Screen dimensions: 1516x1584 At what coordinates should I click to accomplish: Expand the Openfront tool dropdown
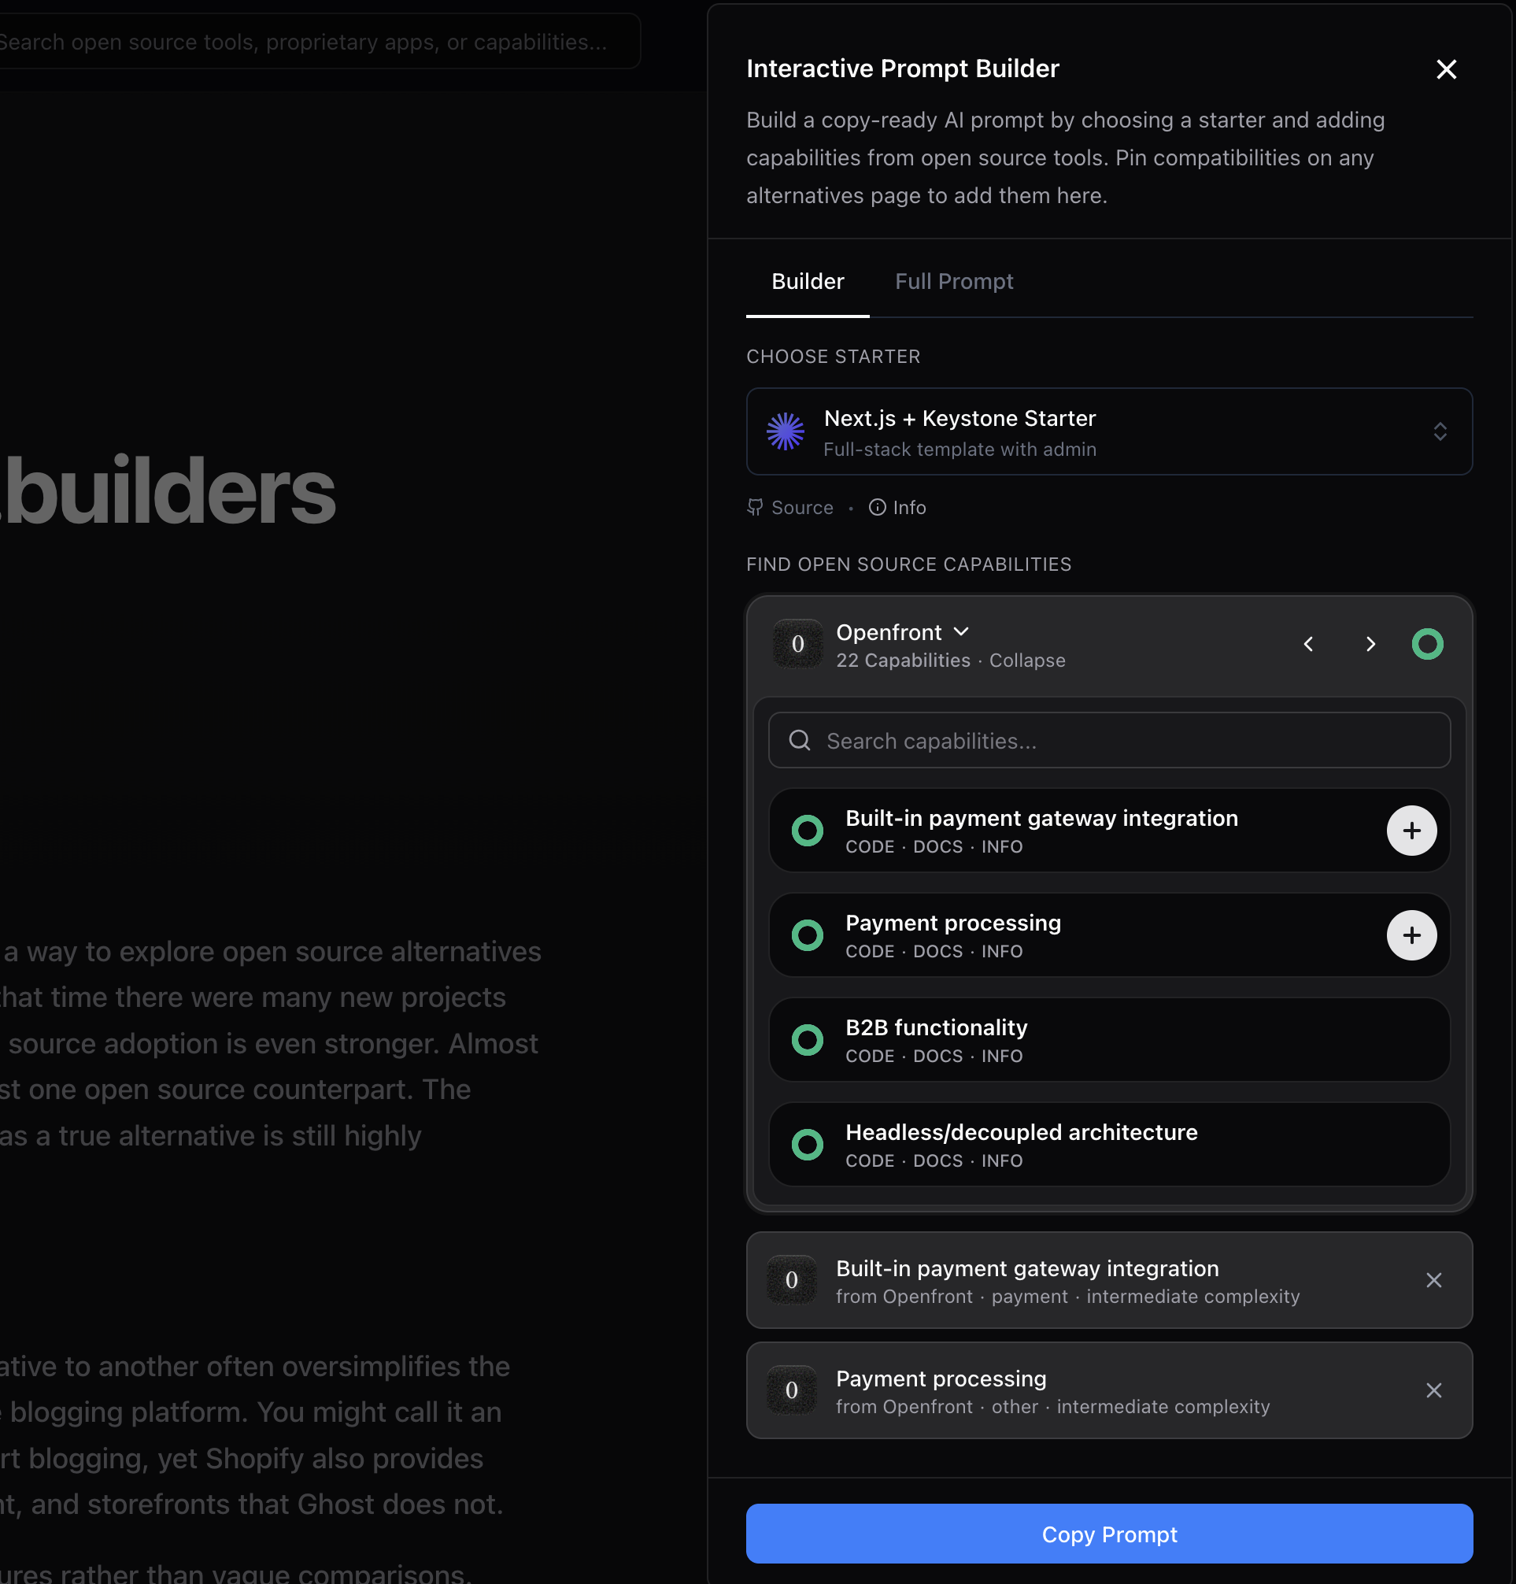[x=962, y=632]
